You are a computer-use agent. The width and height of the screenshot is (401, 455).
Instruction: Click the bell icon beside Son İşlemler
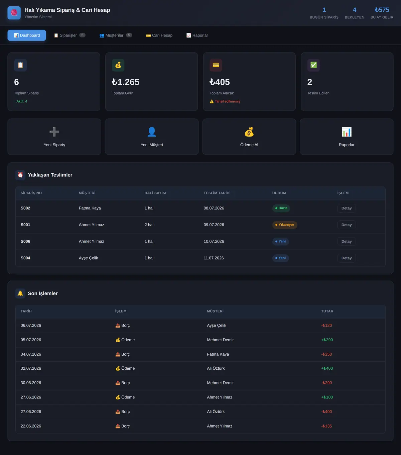point(20,293)
